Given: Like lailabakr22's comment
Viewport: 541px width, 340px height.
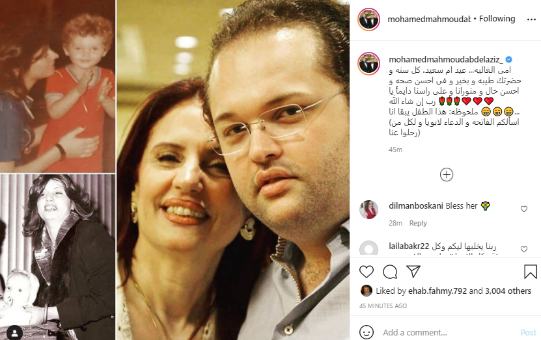Looking at the screenshot, I should tap(524, 249).
